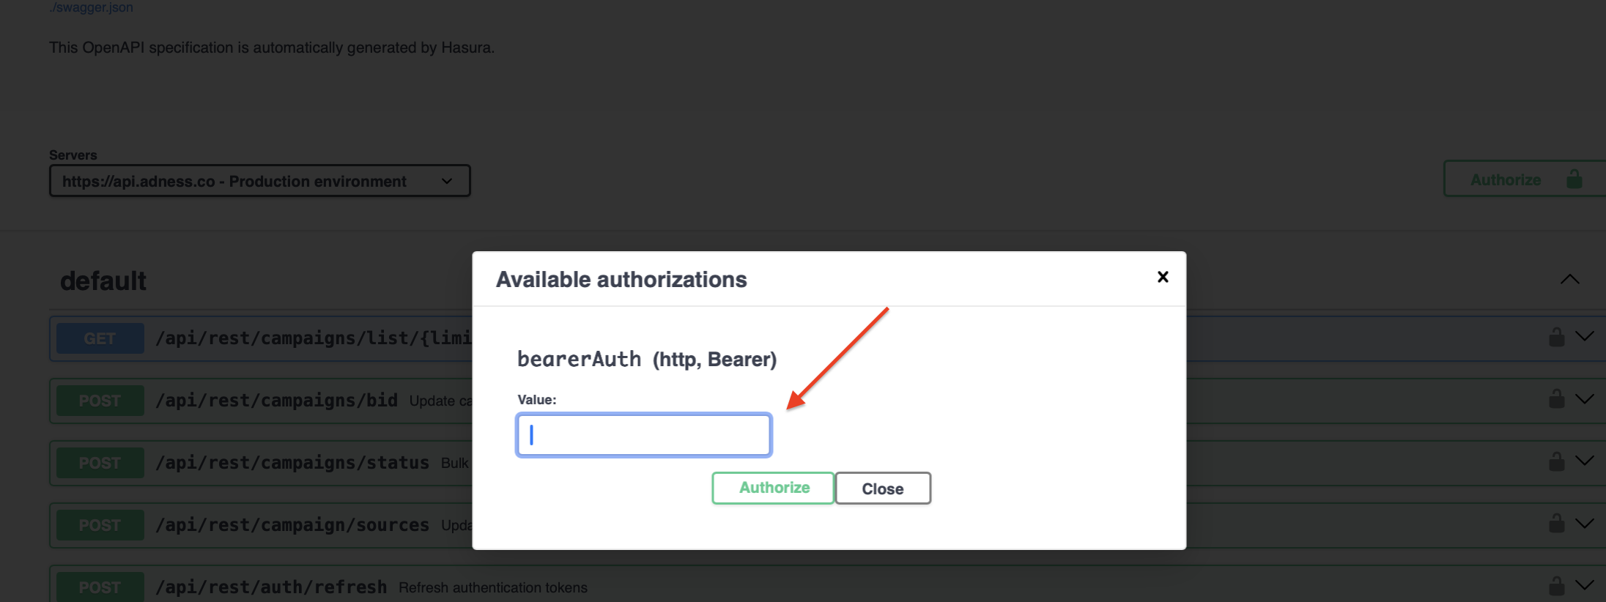Expand the campaigns/bid endpoint chevron
Viewport: 1606px width, 602px height.
click(x=1585, y=399)
